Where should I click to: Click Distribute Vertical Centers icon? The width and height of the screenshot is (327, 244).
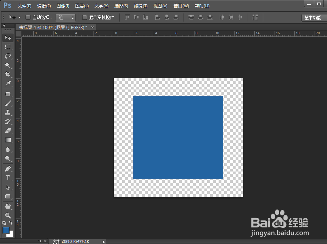(x=201, y=17)
